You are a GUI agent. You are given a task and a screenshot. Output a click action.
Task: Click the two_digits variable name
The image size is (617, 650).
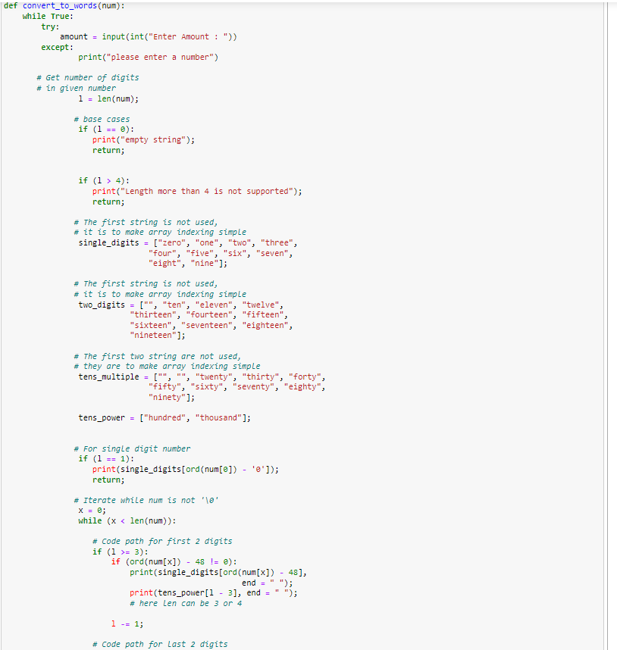pyautogui.click(x=102, y=305)
